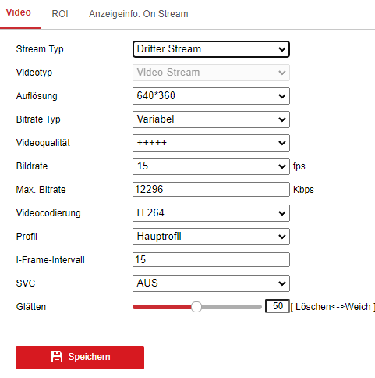
Task: Switch to the ROI tab
Action: 60,14
